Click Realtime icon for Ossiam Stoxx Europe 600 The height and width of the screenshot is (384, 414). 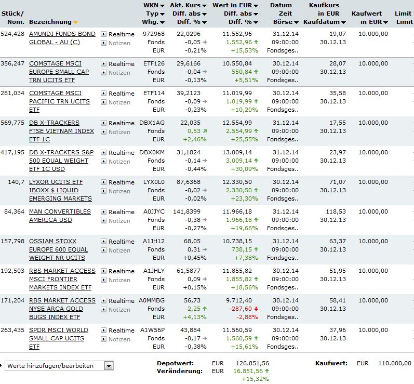pos(104,241)
